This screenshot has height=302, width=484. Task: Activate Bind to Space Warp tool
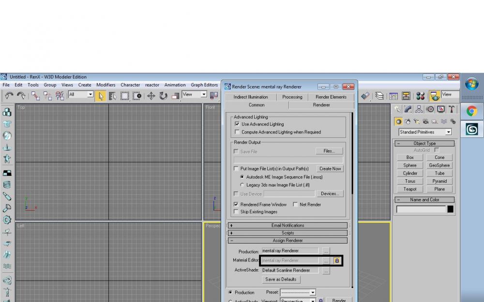click(x=60, y=96)
